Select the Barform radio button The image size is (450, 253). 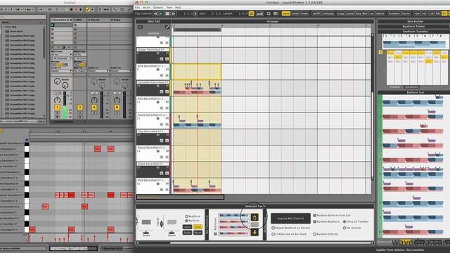click(186, 221)
